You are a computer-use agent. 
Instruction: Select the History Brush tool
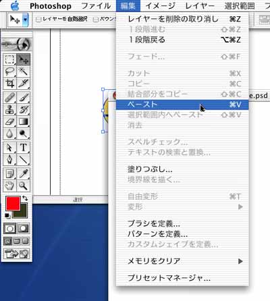[23, 110]
